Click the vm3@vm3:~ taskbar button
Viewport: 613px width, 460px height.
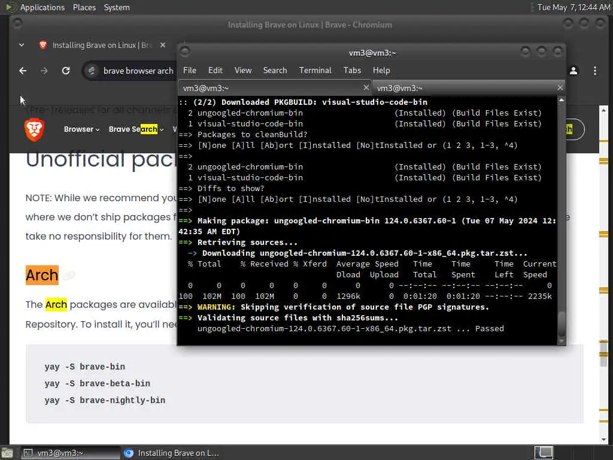pos(71,453)
